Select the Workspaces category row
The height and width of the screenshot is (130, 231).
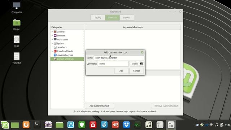(x=67, y=39)
